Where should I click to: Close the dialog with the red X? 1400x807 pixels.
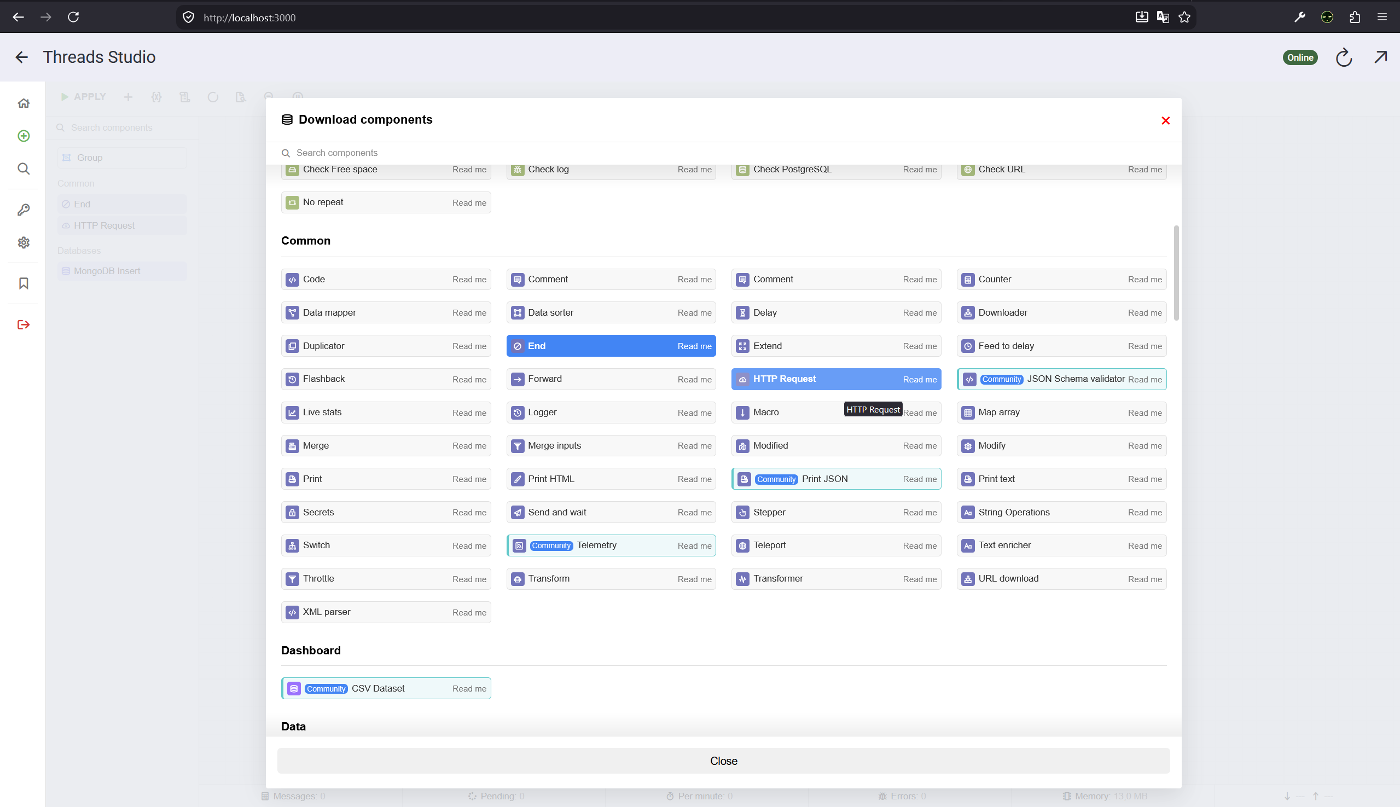(1165, 121)
